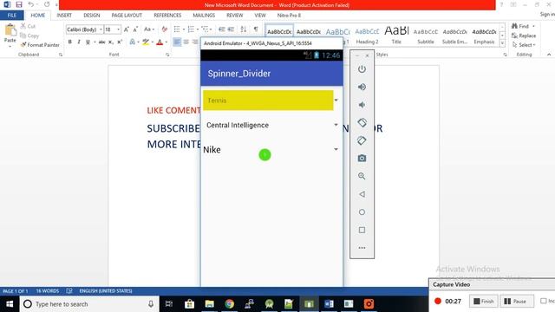This screenshot has width=555, height=312.
Task: Click emulator zoom magnifier icon
Action: tap(362, 176)
